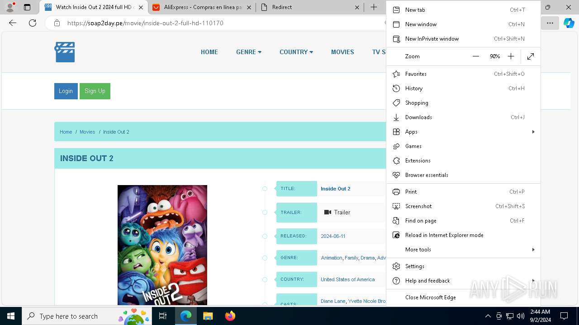The height and width of the screenshot is (325, 579).
Task: Open File Explorer from the taskbar
Action: (x=208, y=316)
